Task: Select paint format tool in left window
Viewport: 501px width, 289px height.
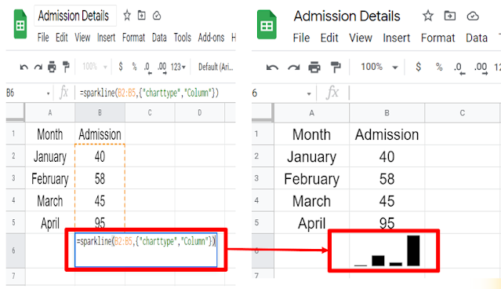Action: click(x=66, y=67)
